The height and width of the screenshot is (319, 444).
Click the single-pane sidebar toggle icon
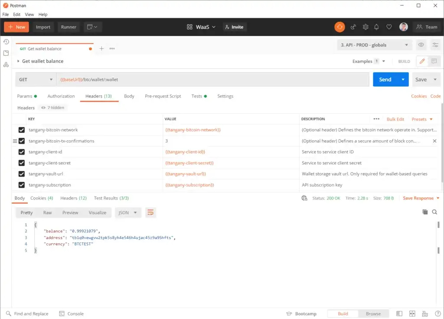pyautogui.click(x=399, y=314)
